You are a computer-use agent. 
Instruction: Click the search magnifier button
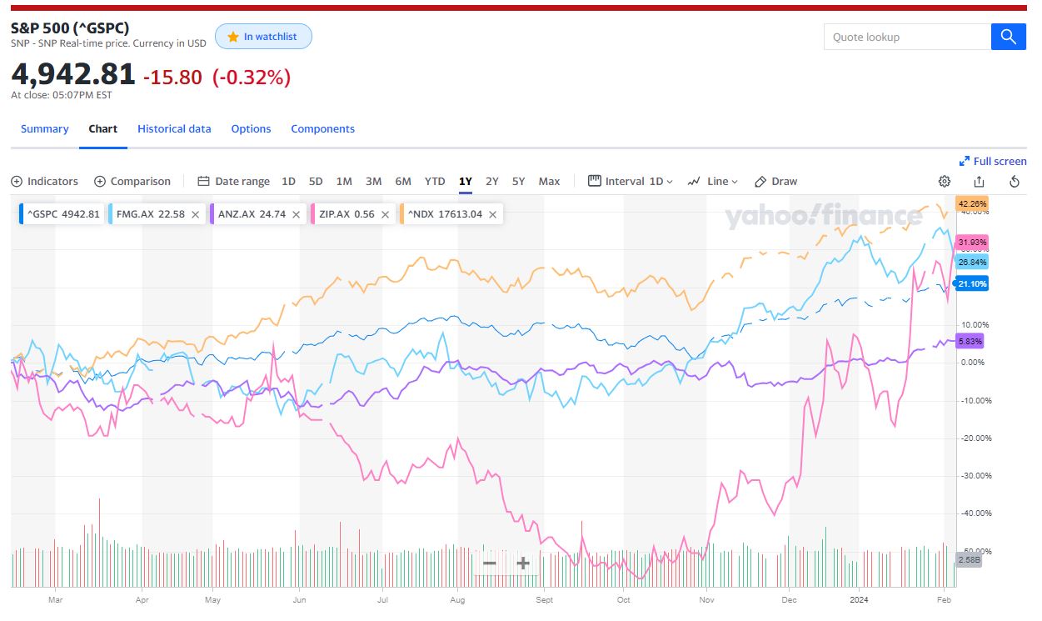pos(1008,37)
